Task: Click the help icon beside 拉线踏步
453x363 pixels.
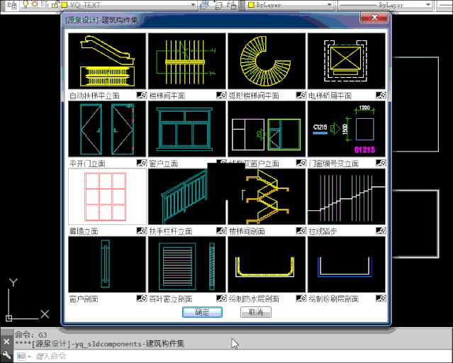Action: coord(381,231)
